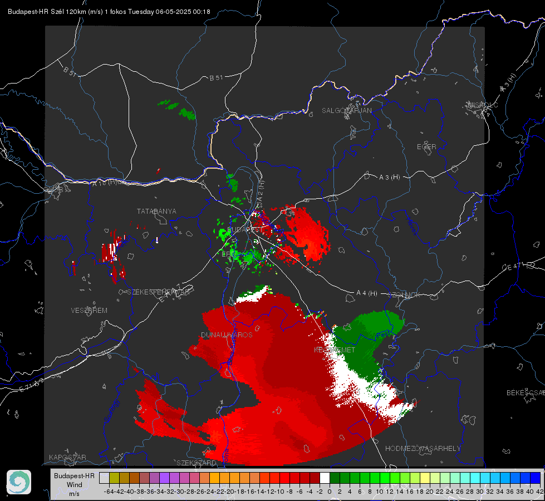Click the KECSKEMÉT city label
The height and width of the screenshot is (501, 545).
coord(335,350)
